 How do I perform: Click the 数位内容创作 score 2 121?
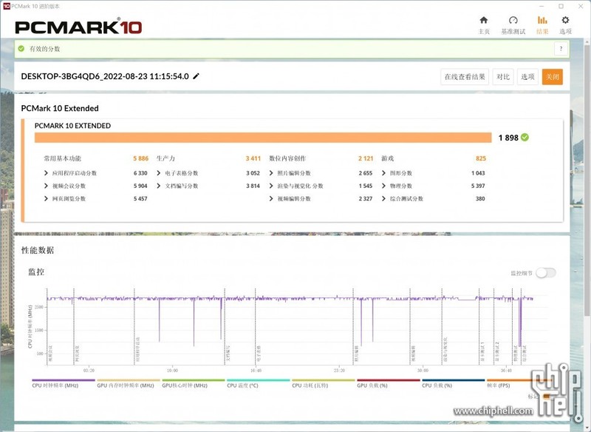click(x=366, y=158)
